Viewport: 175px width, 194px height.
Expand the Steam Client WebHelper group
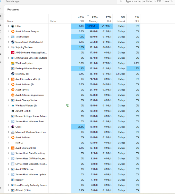point(9,42)
